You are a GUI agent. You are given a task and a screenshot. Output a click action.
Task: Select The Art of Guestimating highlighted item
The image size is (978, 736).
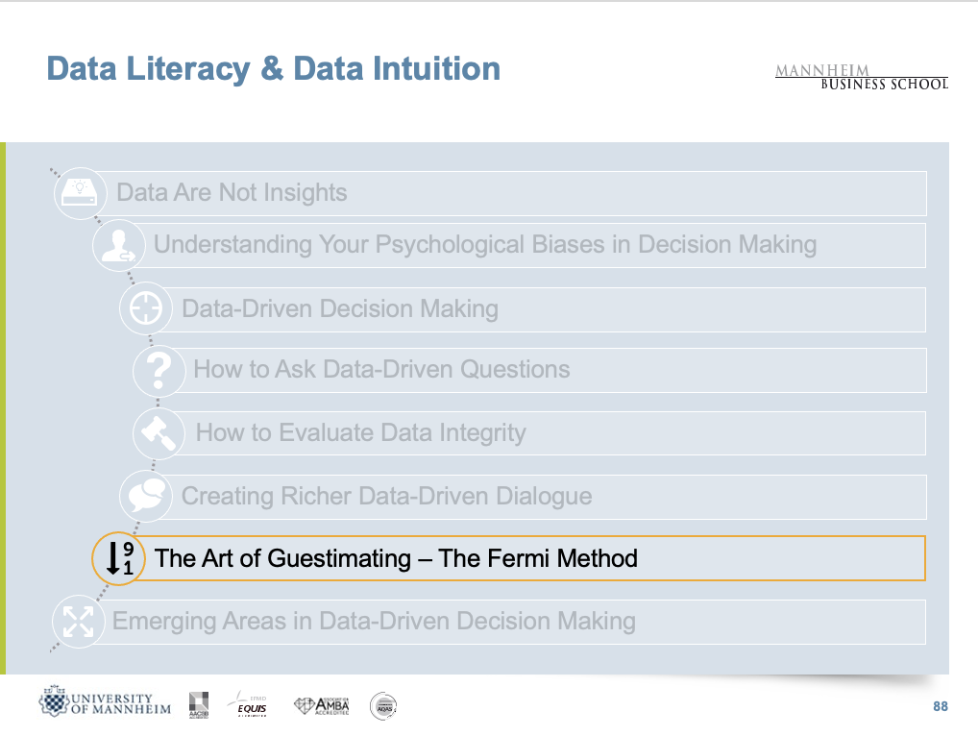pyautogui.click(x=396, y=558)
